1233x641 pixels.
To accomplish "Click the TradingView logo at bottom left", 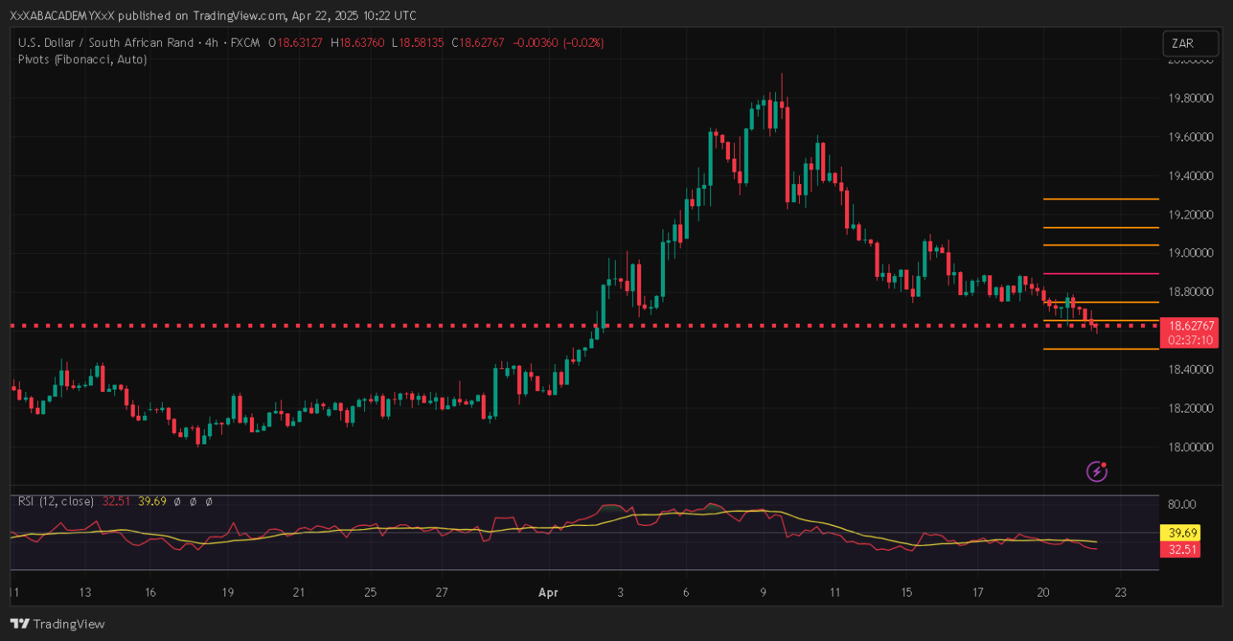I will tap(58, 624).
